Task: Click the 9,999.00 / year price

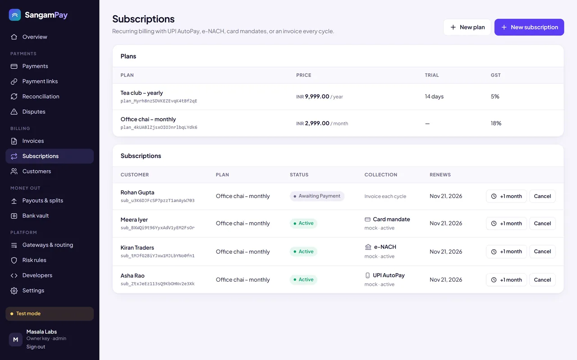Action: pyautogui.click(x=320, y=97)
